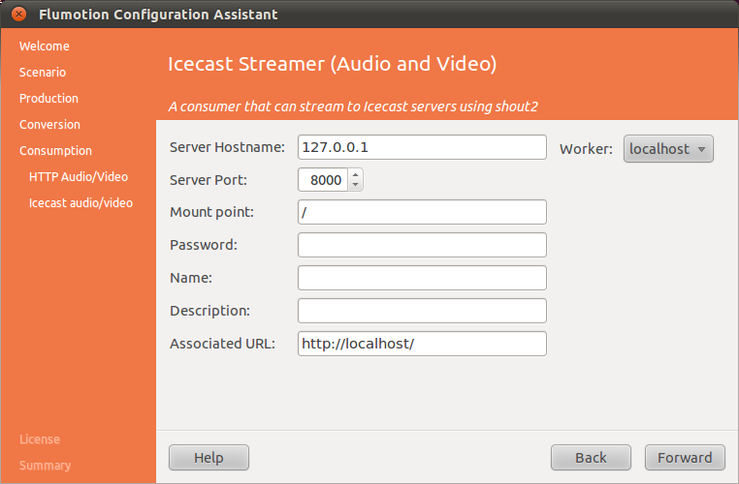
Task: Click the Description label
Action: coord(209,311)
